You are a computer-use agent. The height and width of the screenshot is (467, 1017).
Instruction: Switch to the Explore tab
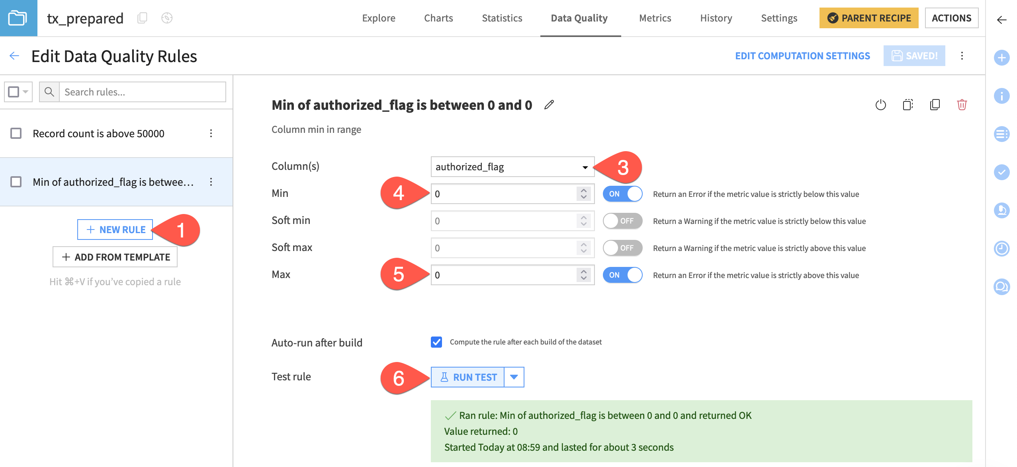click(x=378, y=18)
